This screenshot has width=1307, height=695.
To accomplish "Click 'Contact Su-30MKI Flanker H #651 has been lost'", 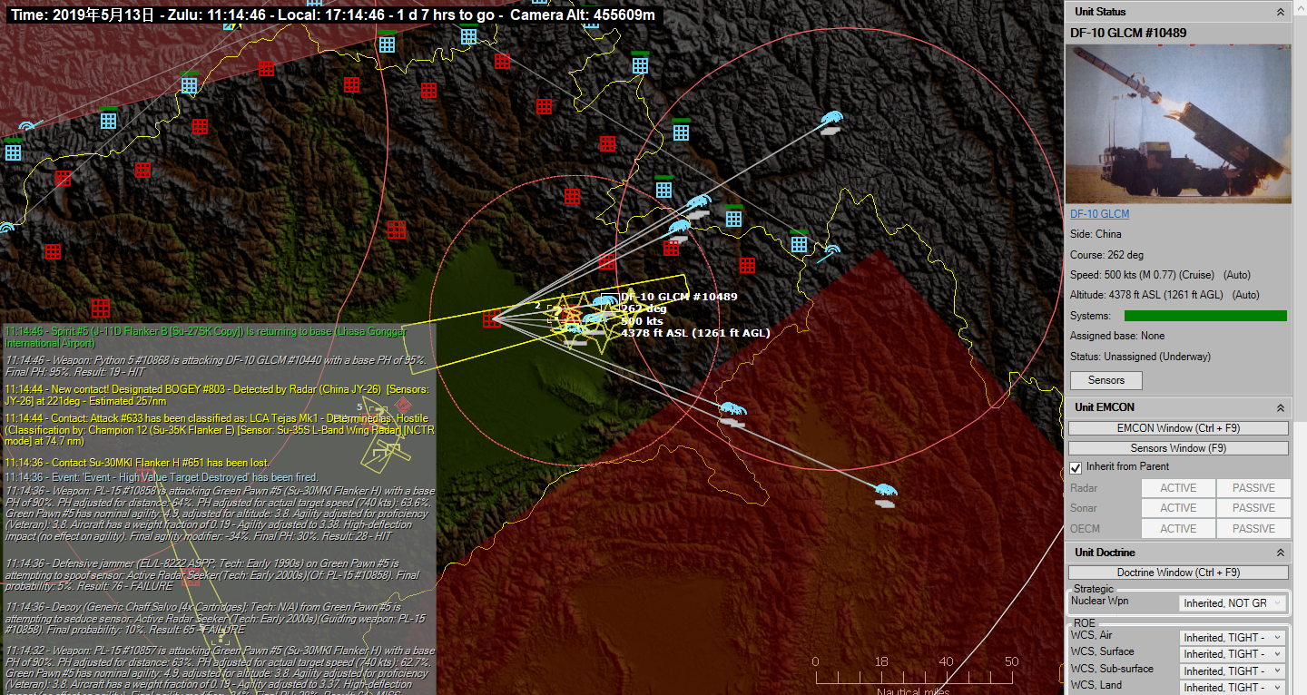I will (x=137, y=463).
